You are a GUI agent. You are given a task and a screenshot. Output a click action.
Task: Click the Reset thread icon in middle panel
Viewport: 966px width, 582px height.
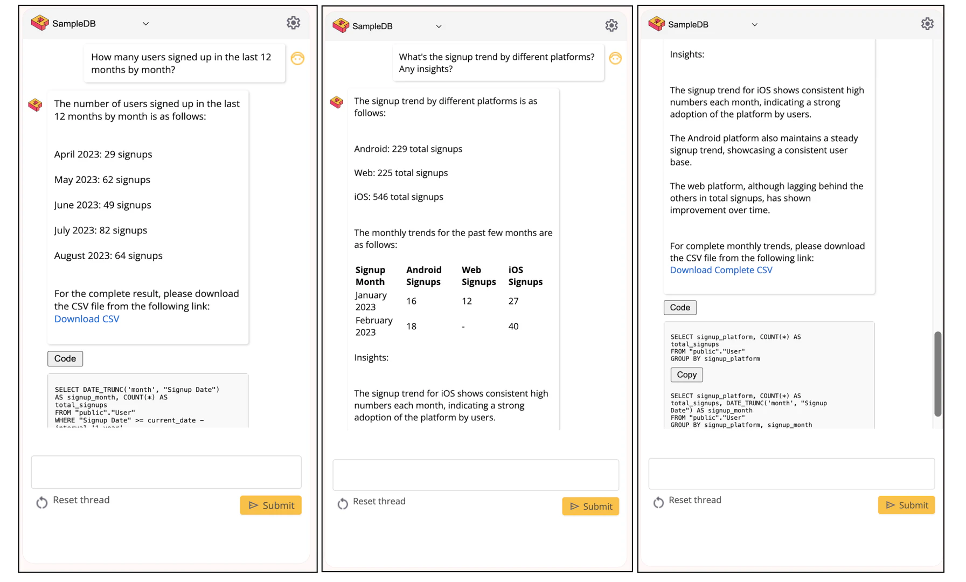click(x=343, y=503)
